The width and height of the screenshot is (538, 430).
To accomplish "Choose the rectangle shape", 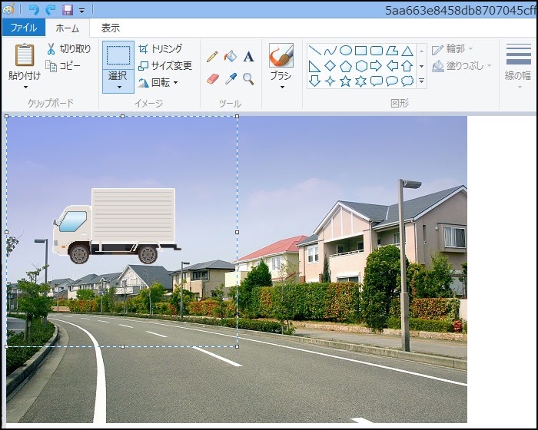I will (x=361, y=51).
